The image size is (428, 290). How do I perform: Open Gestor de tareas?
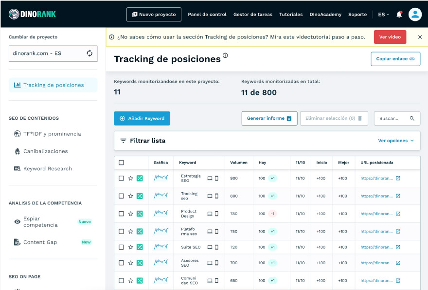coord(253,15)
